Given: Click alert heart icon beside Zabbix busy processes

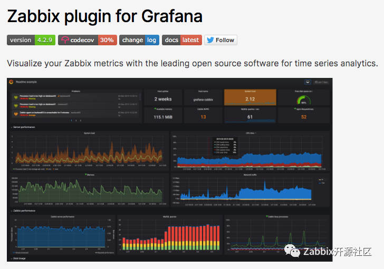Looking at the screenshot, I should point(267,216).
